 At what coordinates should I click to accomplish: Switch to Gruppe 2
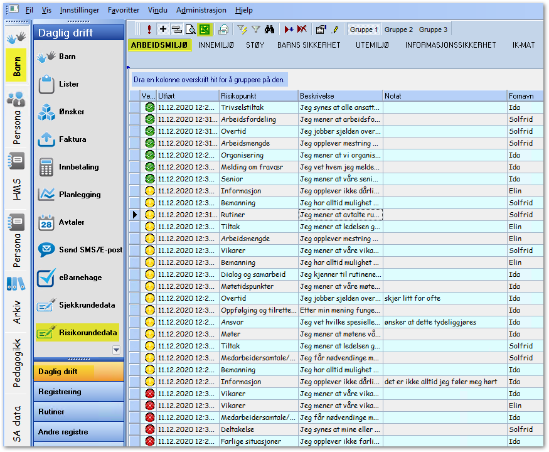[x=398, y=30]
